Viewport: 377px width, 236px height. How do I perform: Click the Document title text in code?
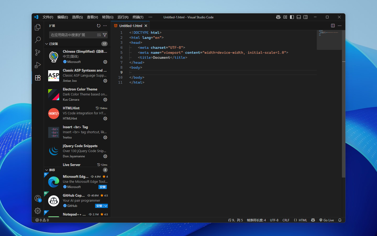tap(162, 57)
